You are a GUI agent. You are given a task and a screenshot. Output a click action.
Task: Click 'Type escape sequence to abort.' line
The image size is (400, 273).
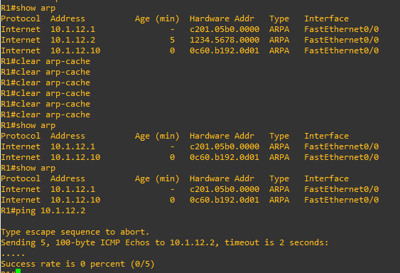75,232
